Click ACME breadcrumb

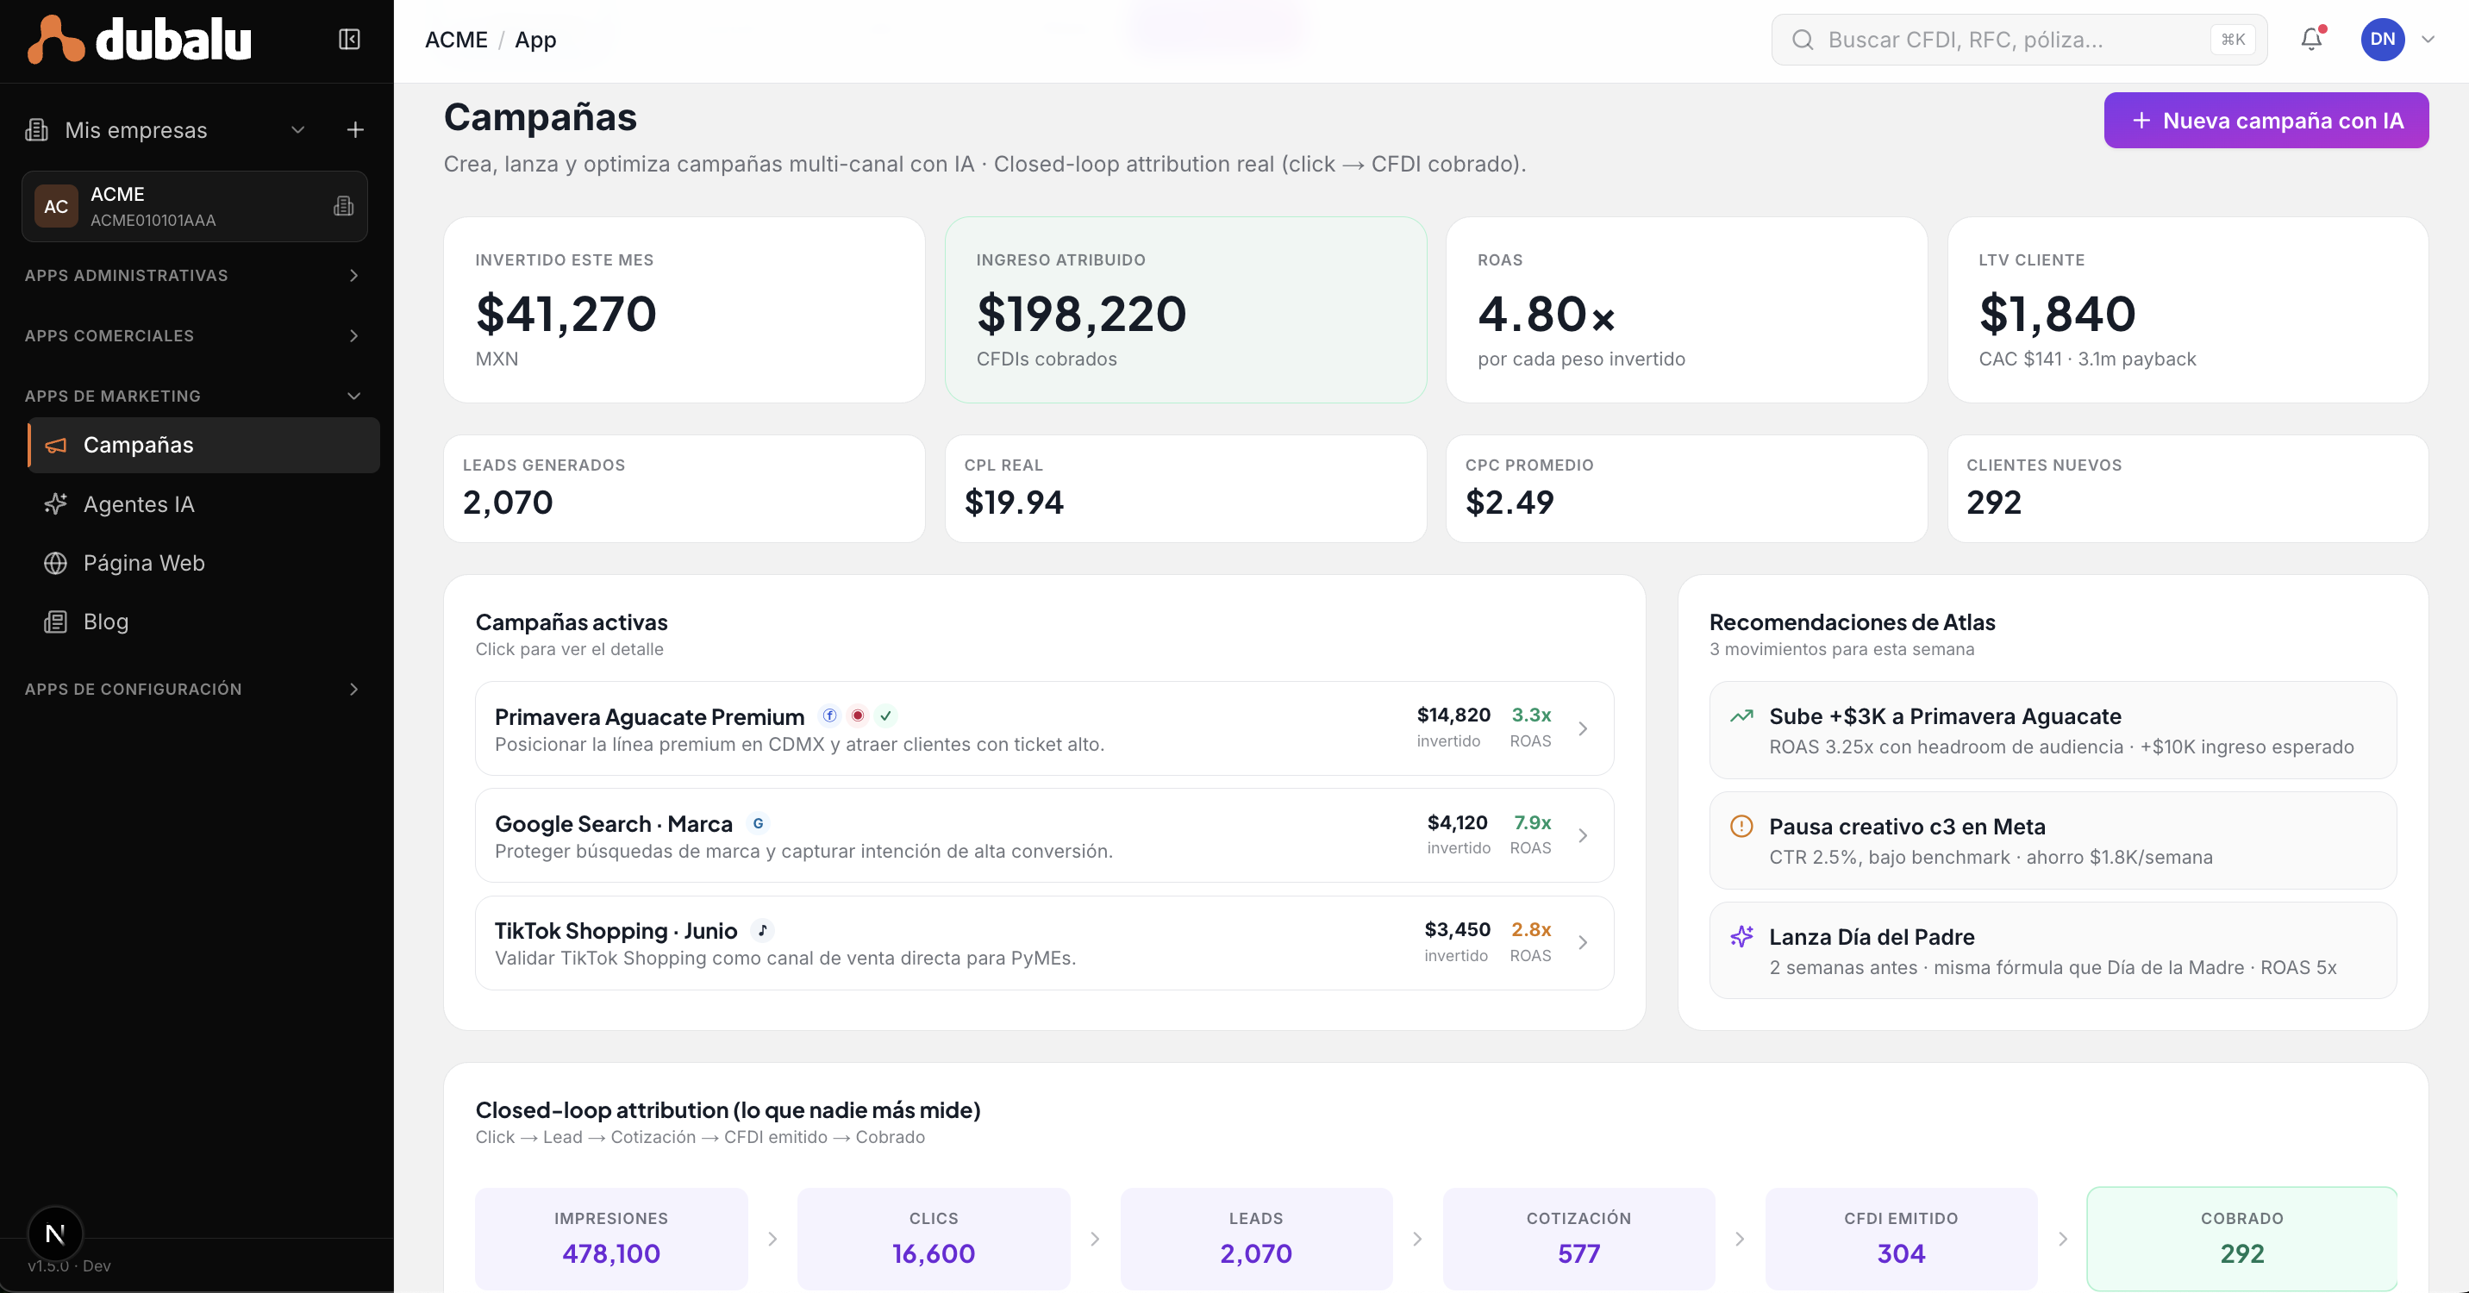pyautogui.click(x=456, y=40)
